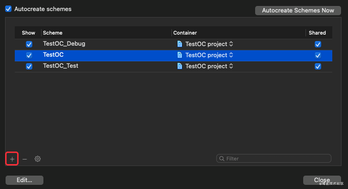Remove selected scheme with minus icon
Viewport: 348px width, 189px height.
click(x=24, y=159)
